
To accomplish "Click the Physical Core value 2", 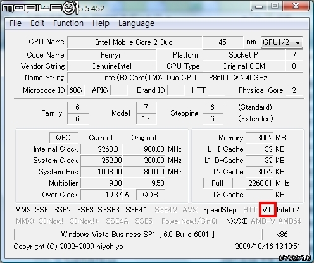I will coord(294,90).
